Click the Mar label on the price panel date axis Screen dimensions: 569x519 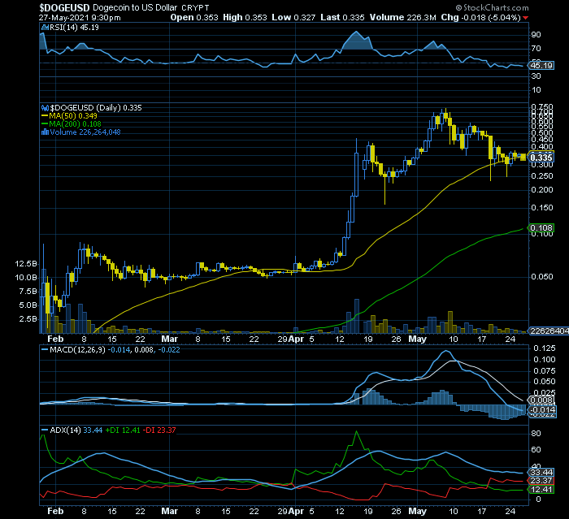tap(169, 339)
